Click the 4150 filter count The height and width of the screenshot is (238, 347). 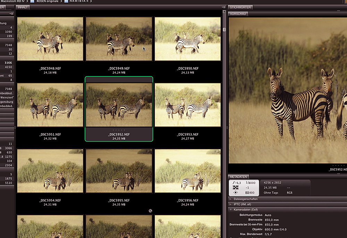(x=9, y=67)
